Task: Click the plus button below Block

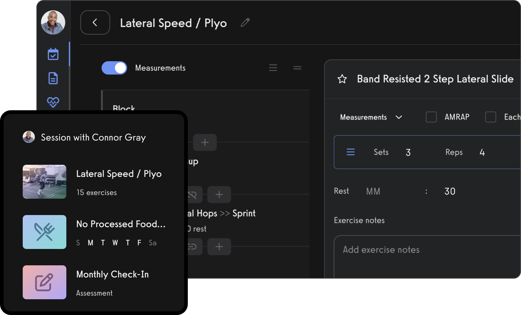Action: click(205, 142)
